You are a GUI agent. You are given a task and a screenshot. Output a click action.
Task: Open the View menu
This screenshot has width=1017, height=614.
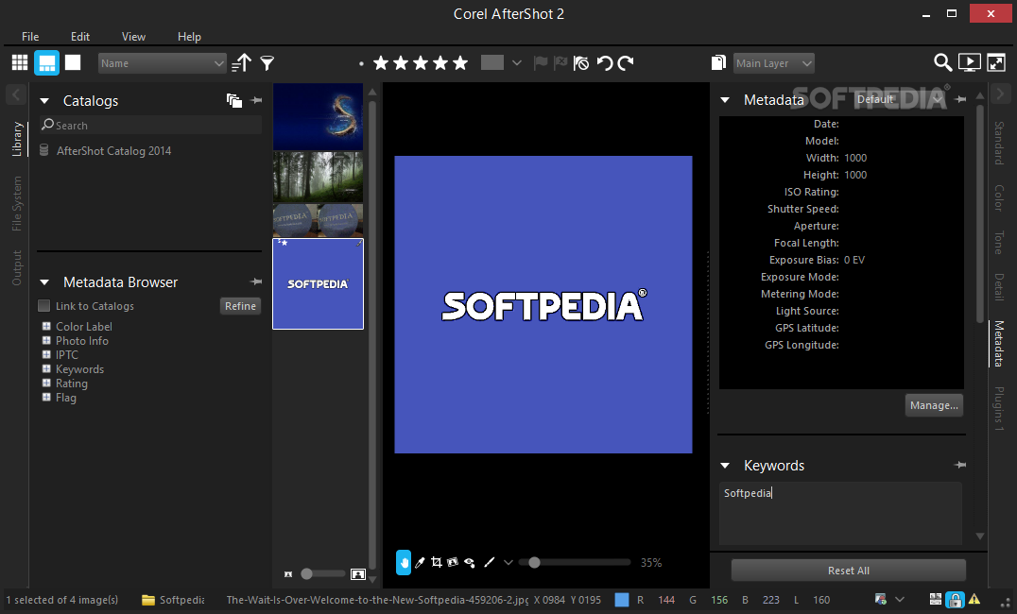tap(133, 36)
